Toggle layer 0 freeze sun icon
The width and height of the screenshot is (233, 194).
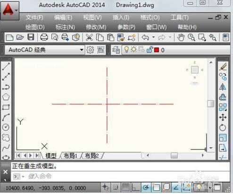(134, 50)
